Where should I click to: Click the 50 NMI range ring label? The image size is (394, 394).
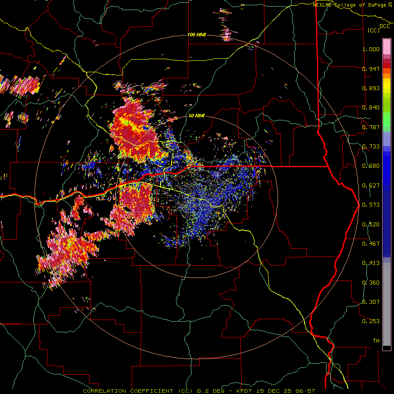click(197, 116)
